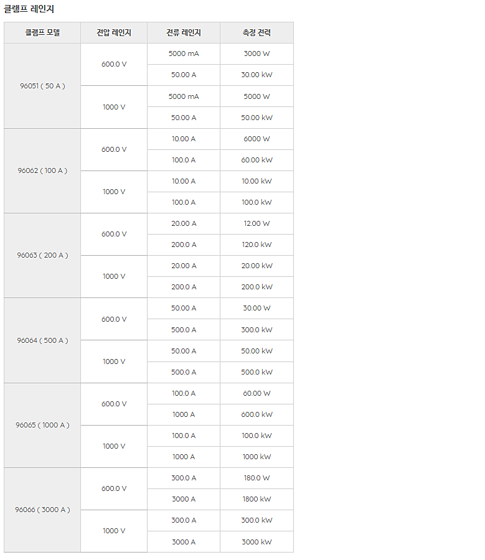The height and width of the screenshot is (560, 485).
Task: Select the 측정 전력 header cell
Action: (x=257, y=32)
